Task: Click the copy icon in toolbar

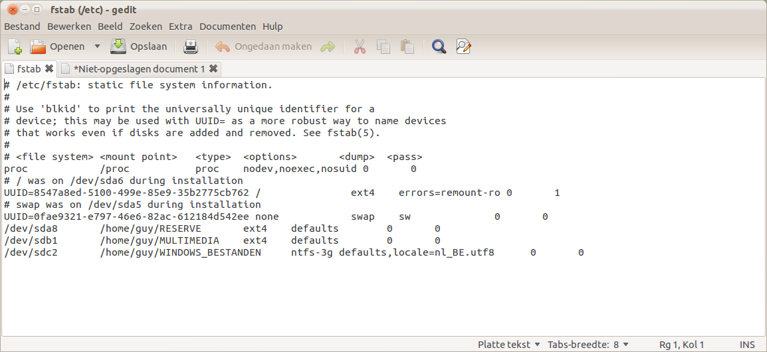Action: (384, 46)
